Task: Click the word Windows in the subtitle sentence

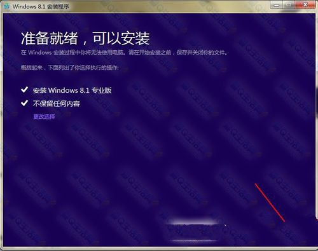Action: (x=40, y=53)
